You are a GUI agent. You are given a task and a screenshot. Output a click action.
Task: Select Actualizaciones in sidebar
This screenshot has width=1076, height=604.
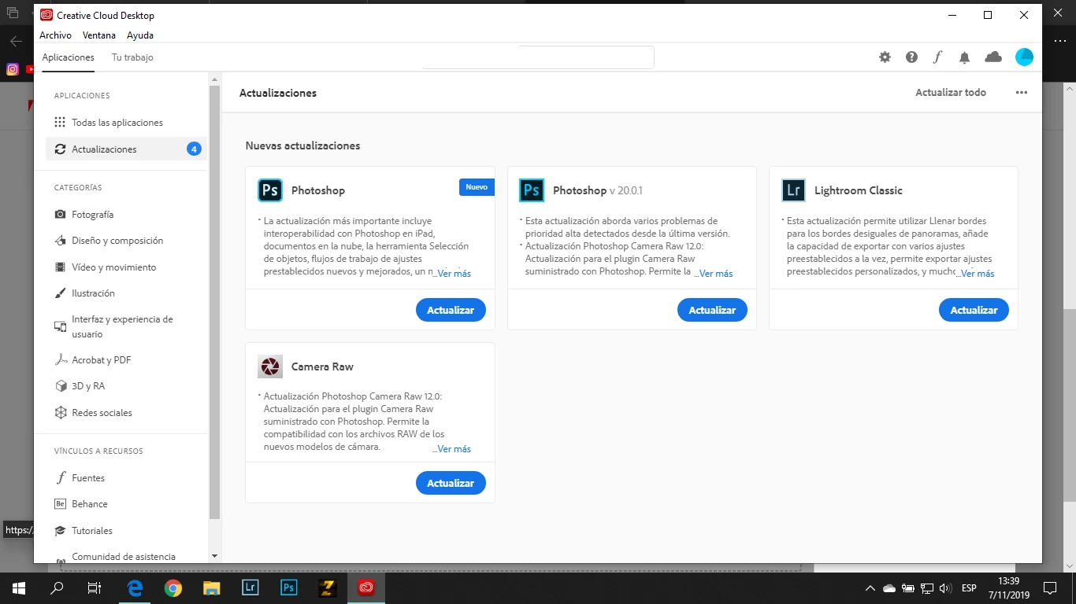(126, 149)
